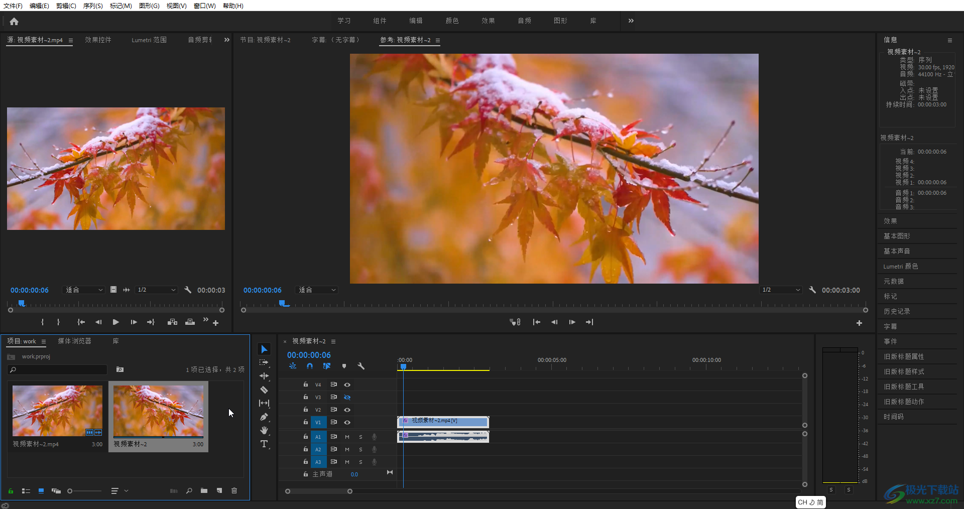Screen dimensions: 964x509
Task: Click the plus button editor in program monitor
Action: 859,323
